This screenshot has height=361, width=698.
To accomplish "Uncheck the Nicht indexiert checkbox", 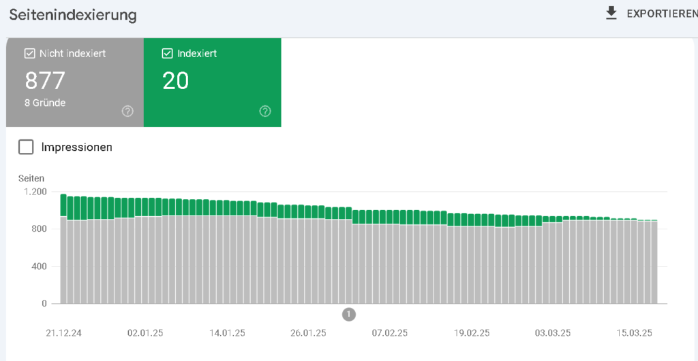I will [x=30, y=53].
